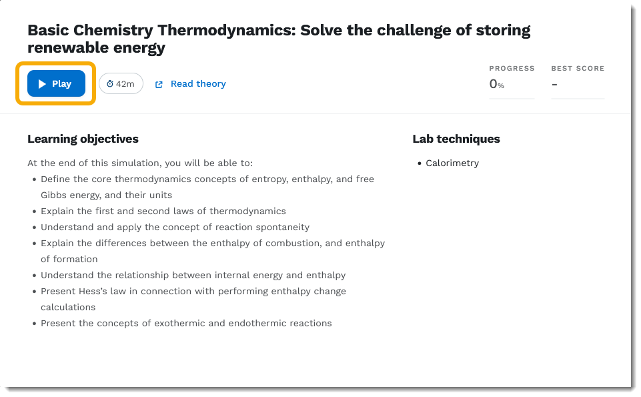Click the stopwatch icon beside 42m
Viewport: 641px width, 397px height.
pyautogui.click(x=110, y=84)
